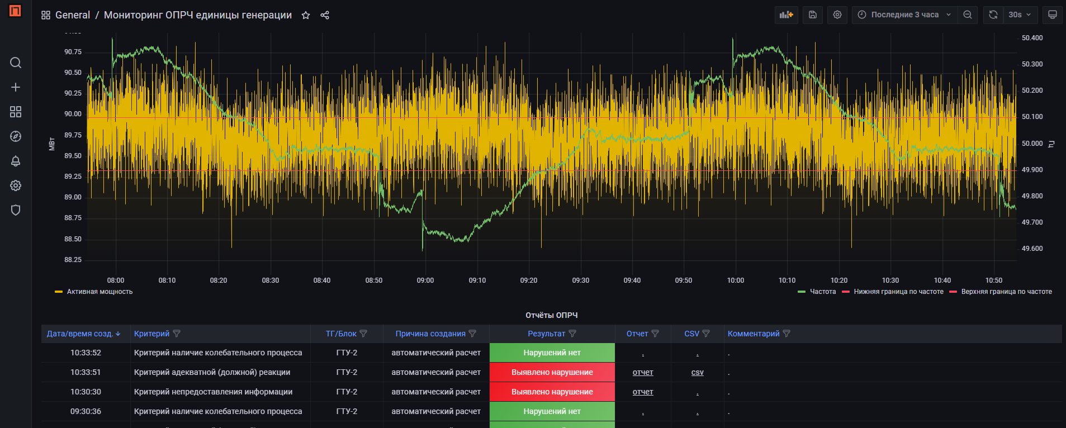Click the Add panel icon
The image size is (1066, 428).
[x=787, y=15]
